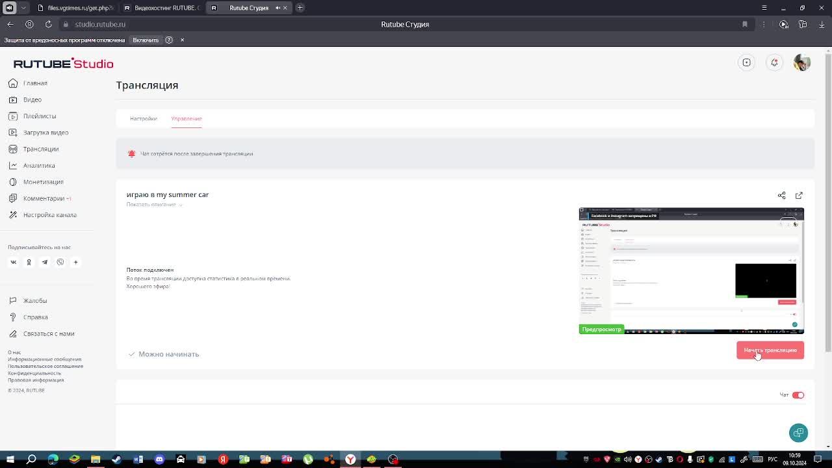The height and width of the screenshot is (468, 832).
Task: Open Windows taskbar search
Action: (31, 460)
